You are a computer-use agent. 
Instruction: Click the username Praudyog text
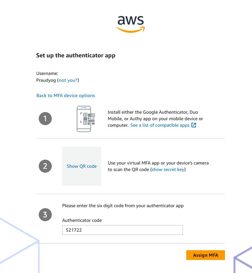(x=46, y=80)
